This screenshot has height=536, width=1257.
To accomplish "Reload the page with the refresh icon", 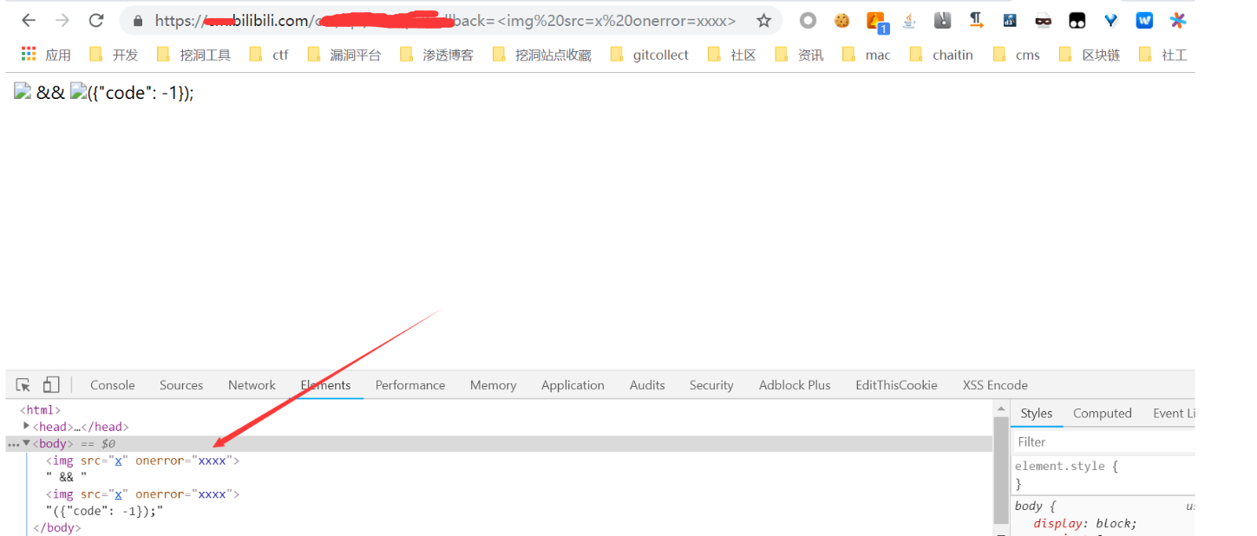I will tap(96, 20).
